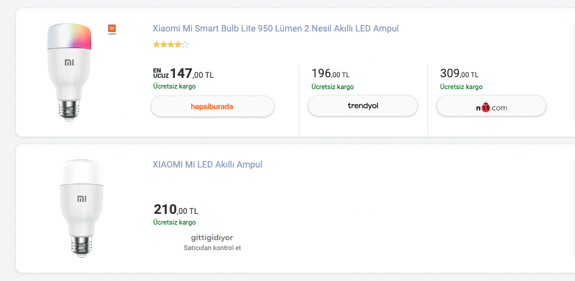Viewport: 575px width, 281px height.
Task: Click Ücretsiz kargo under 309,00 TL
Action: point(461,87)
